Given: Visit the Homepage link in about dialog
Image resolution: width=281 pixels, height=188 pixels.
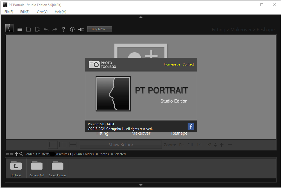Looking at the screenshot, I should 172,64.
